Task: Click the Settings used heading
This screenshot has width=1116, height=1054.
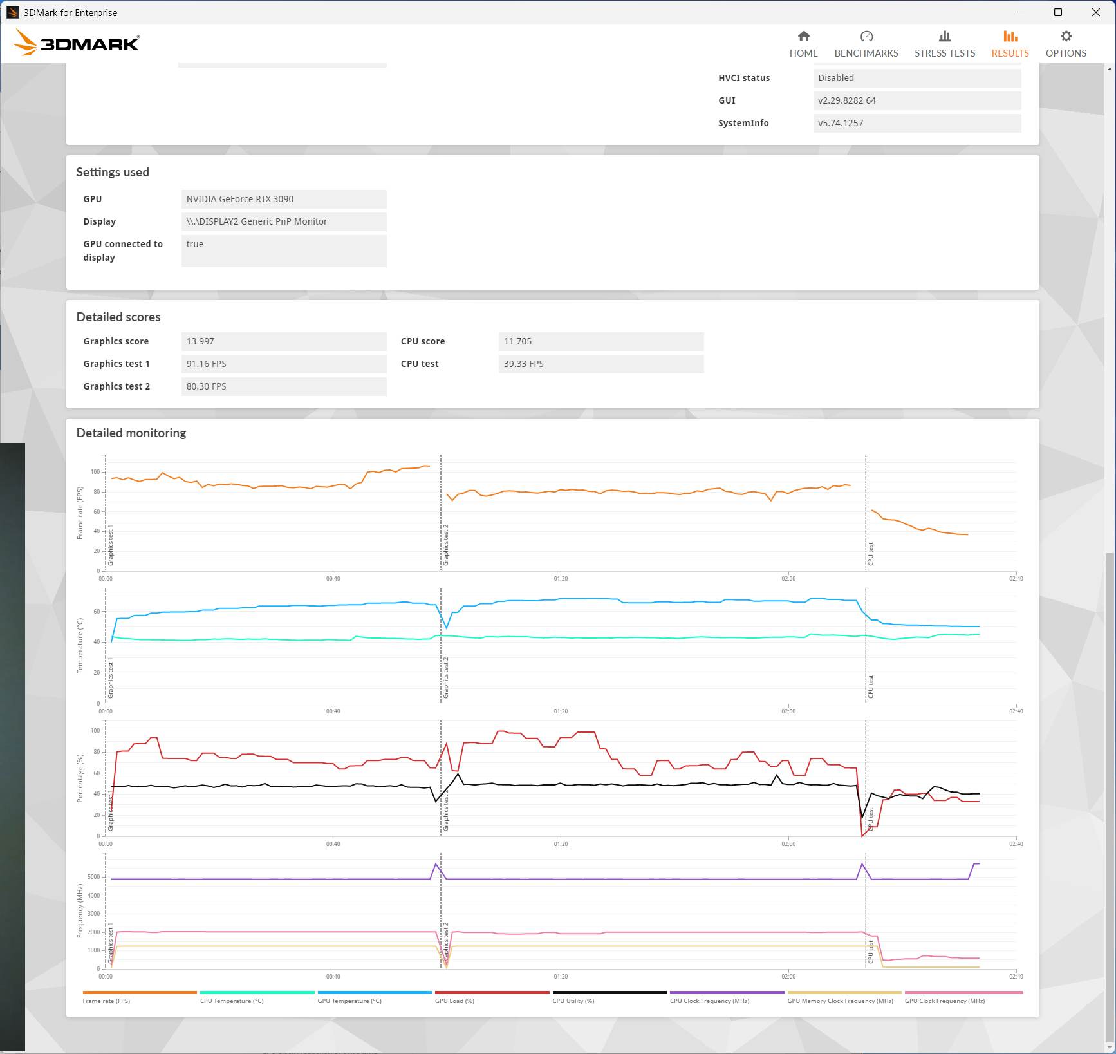Action: (x=113, y=172)
